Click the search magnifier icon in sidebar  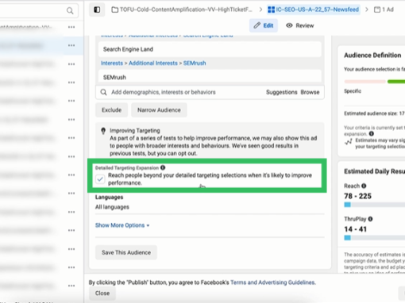pyautogui.click(x=70, y=10)
